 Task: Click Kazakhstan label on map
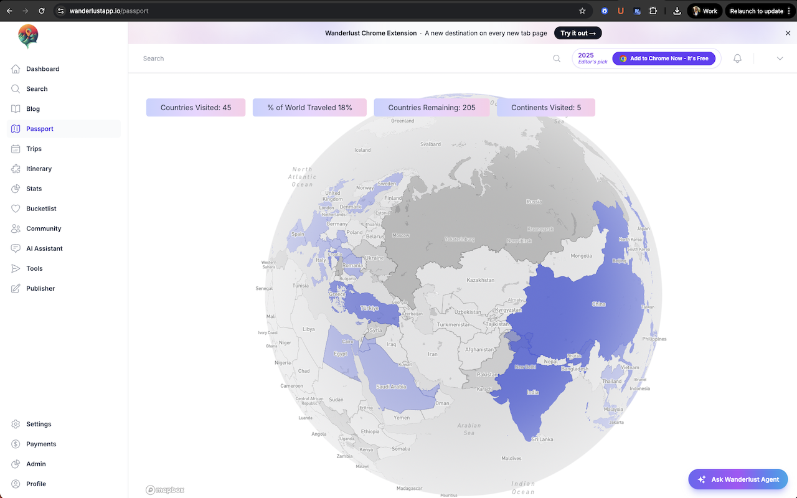tap(481, 281)
